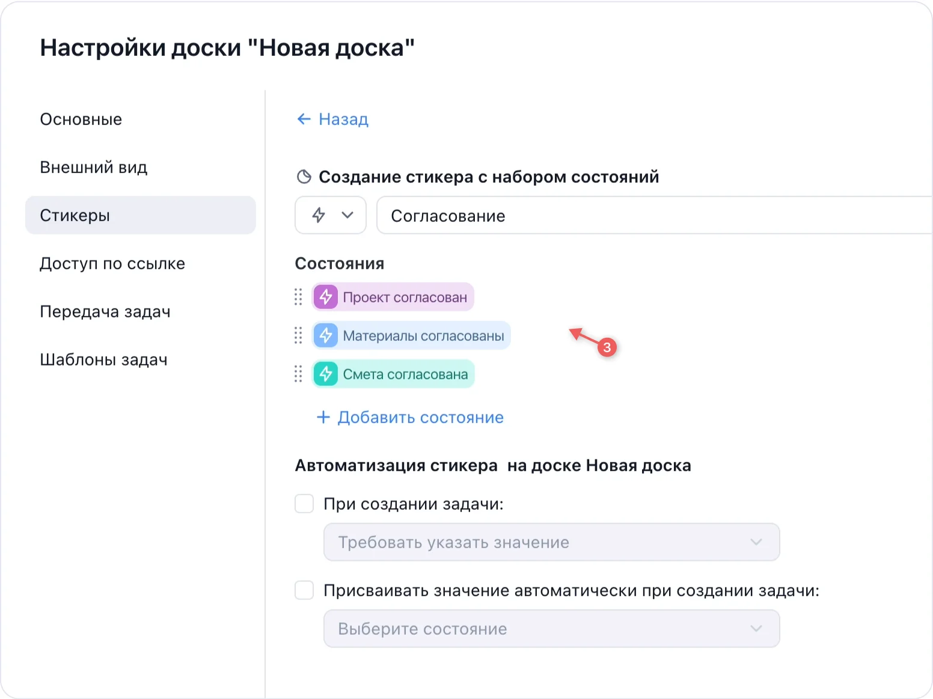Click the lightning icon in 'Материалы согласованы' chip
This screenshot has width=933, height=699.
click(x=326, y=335)
